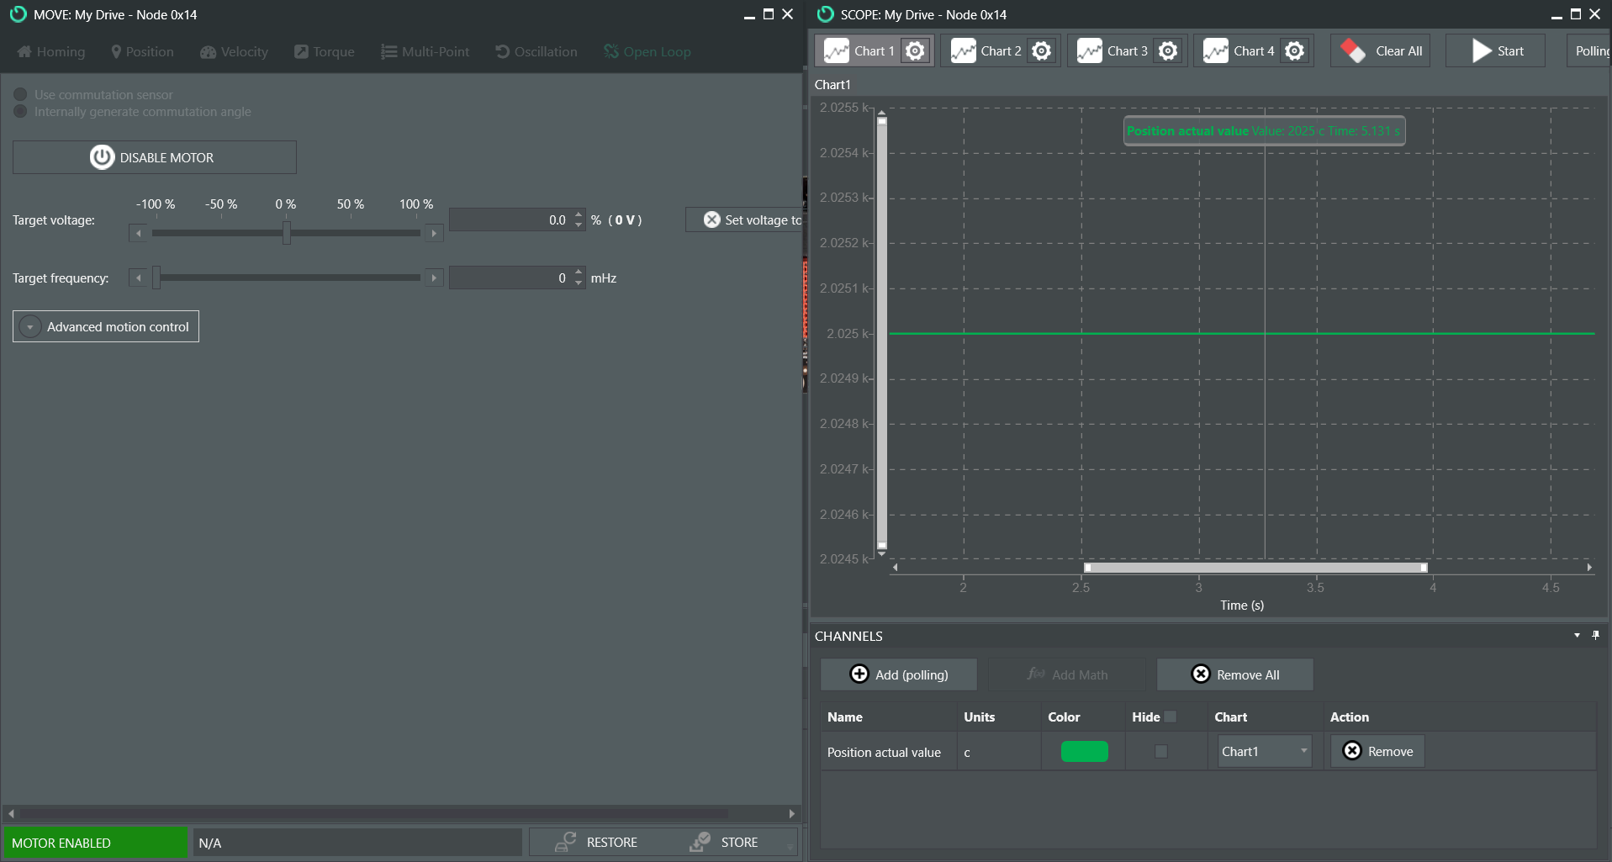Click the Chart 2 graph icon

tap(963, 51)
